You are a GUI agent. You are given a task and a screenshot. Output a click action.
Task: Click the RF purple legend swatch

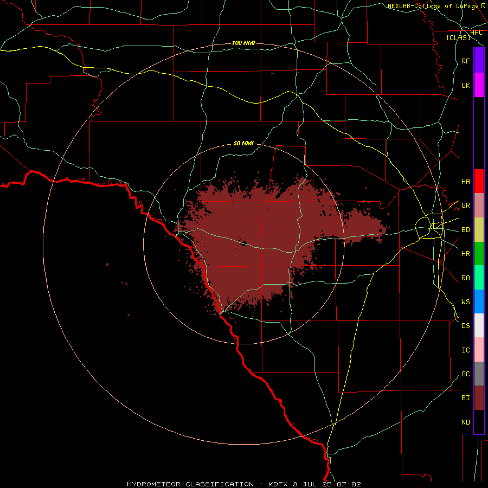[479, 61]
